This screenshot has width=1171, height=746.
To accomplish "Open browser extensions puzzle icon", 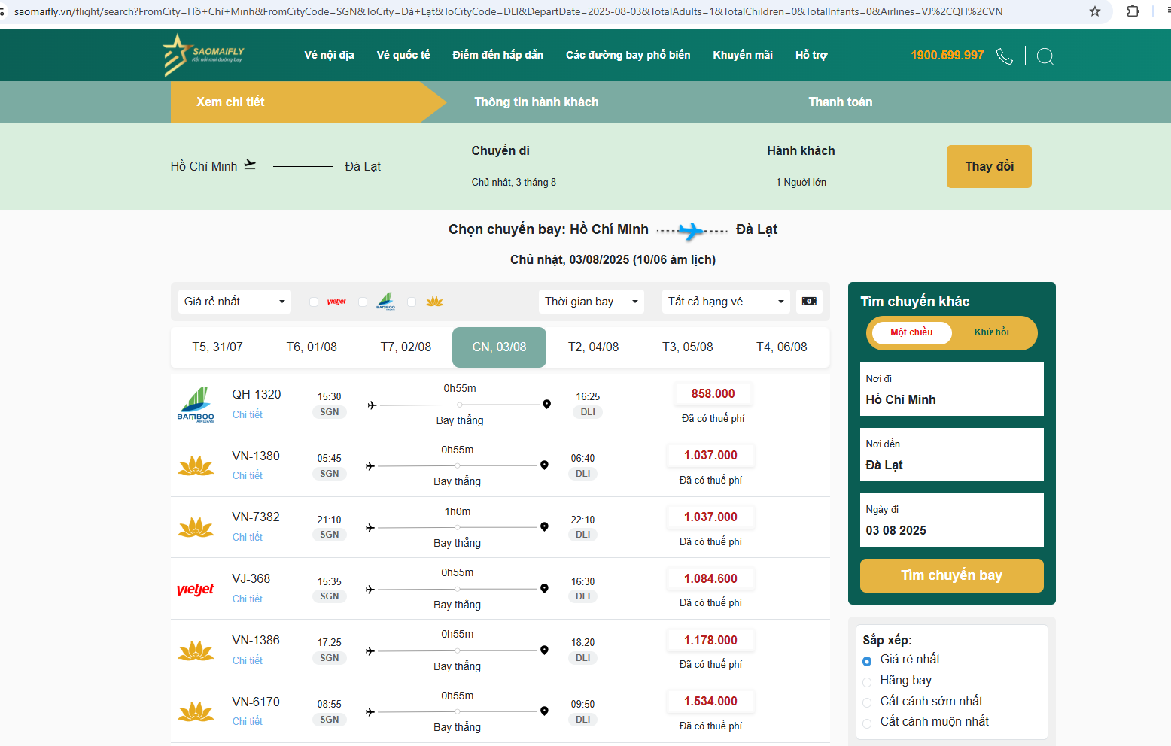I will (x=1133, y=11).
